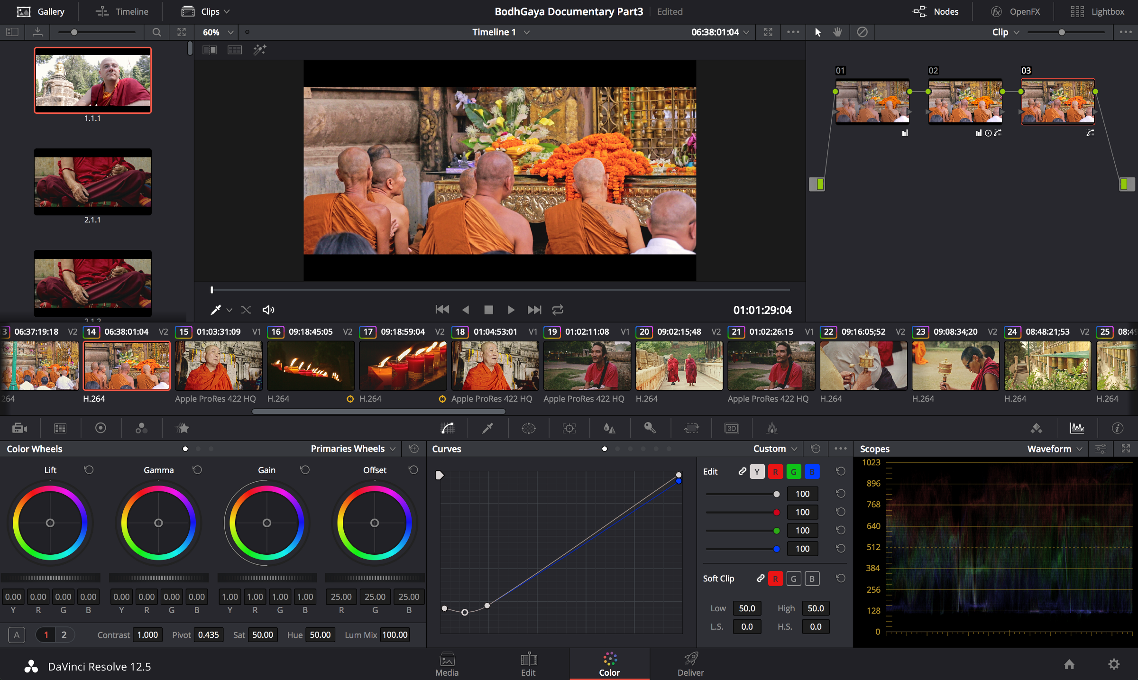Enable the green channel curve button
1138x680 pixels.
coord(793,471)
